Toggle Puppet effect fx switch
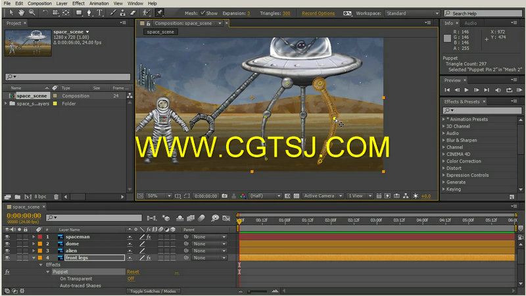The height and width of the screenshot is (296, 526). click(x=7, y=272)
